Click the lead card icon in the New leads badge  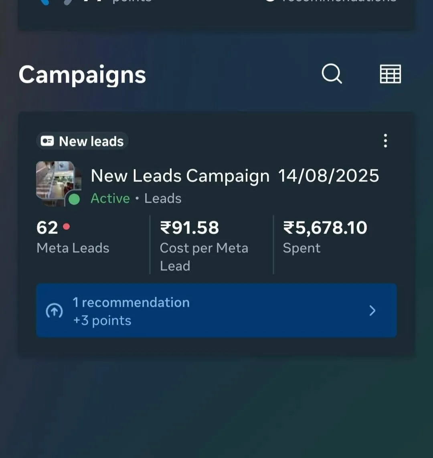(47, 141)
